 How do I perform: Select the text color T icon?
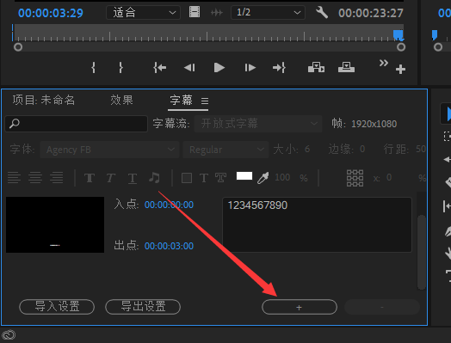tap(204, 178)
